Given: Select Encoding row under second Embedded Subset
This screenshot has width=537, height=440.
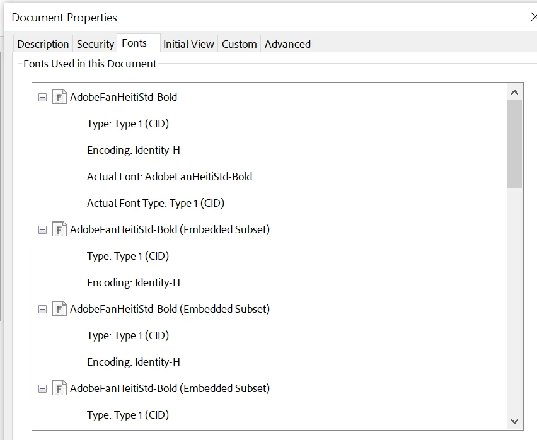Looking at the screenshot, I should tap(134, 362).
